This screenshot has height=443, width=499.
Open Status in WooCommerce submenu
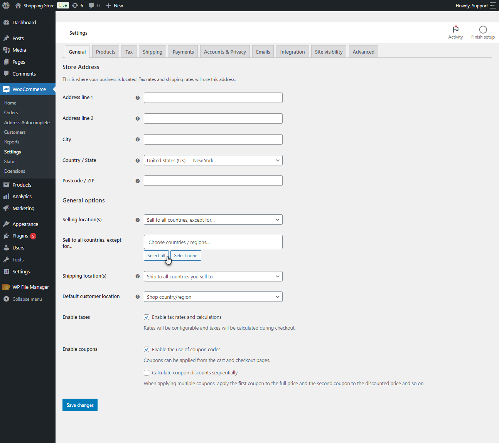tap(10, 162)
